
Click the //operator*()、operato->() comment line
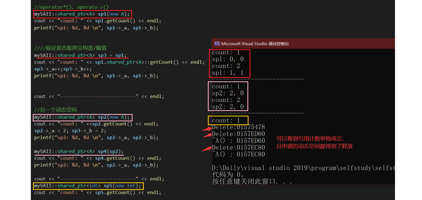(71, 7)
